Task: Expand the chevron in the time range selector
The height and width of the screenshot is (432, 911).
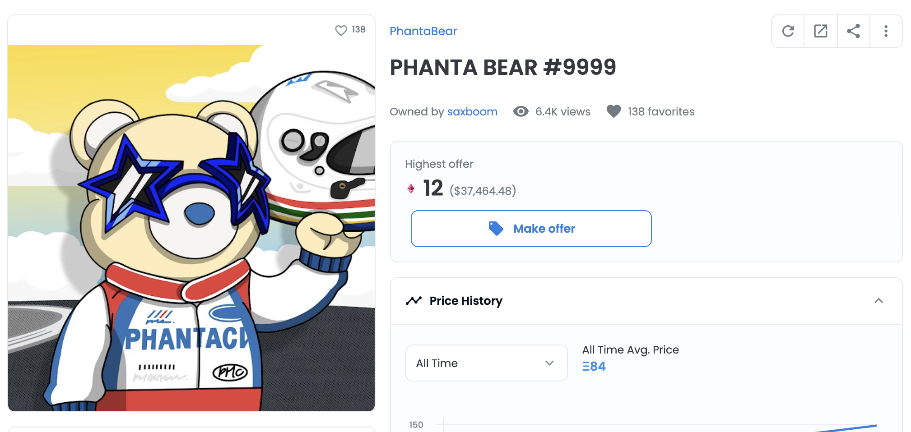Action: [x=549, y=363]
